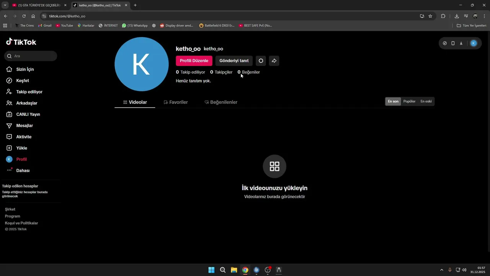Screen dimensions: 490x276
Task: Click the share profile arrow icon
Action: (274, 61)
